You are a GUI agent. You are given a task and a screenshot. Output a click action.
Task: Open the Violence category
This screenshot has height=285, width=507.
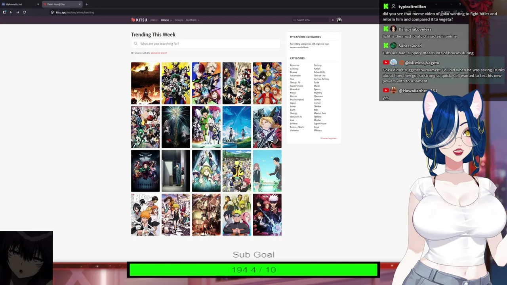(x=294, y=131)
